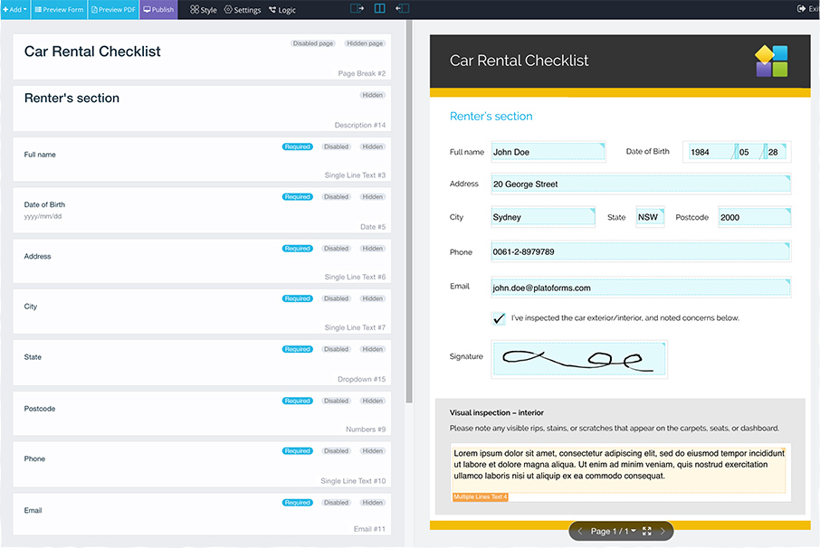Toggle Required badge on Full name field
This screenshot has height=548, width=820.
(298, 146)
